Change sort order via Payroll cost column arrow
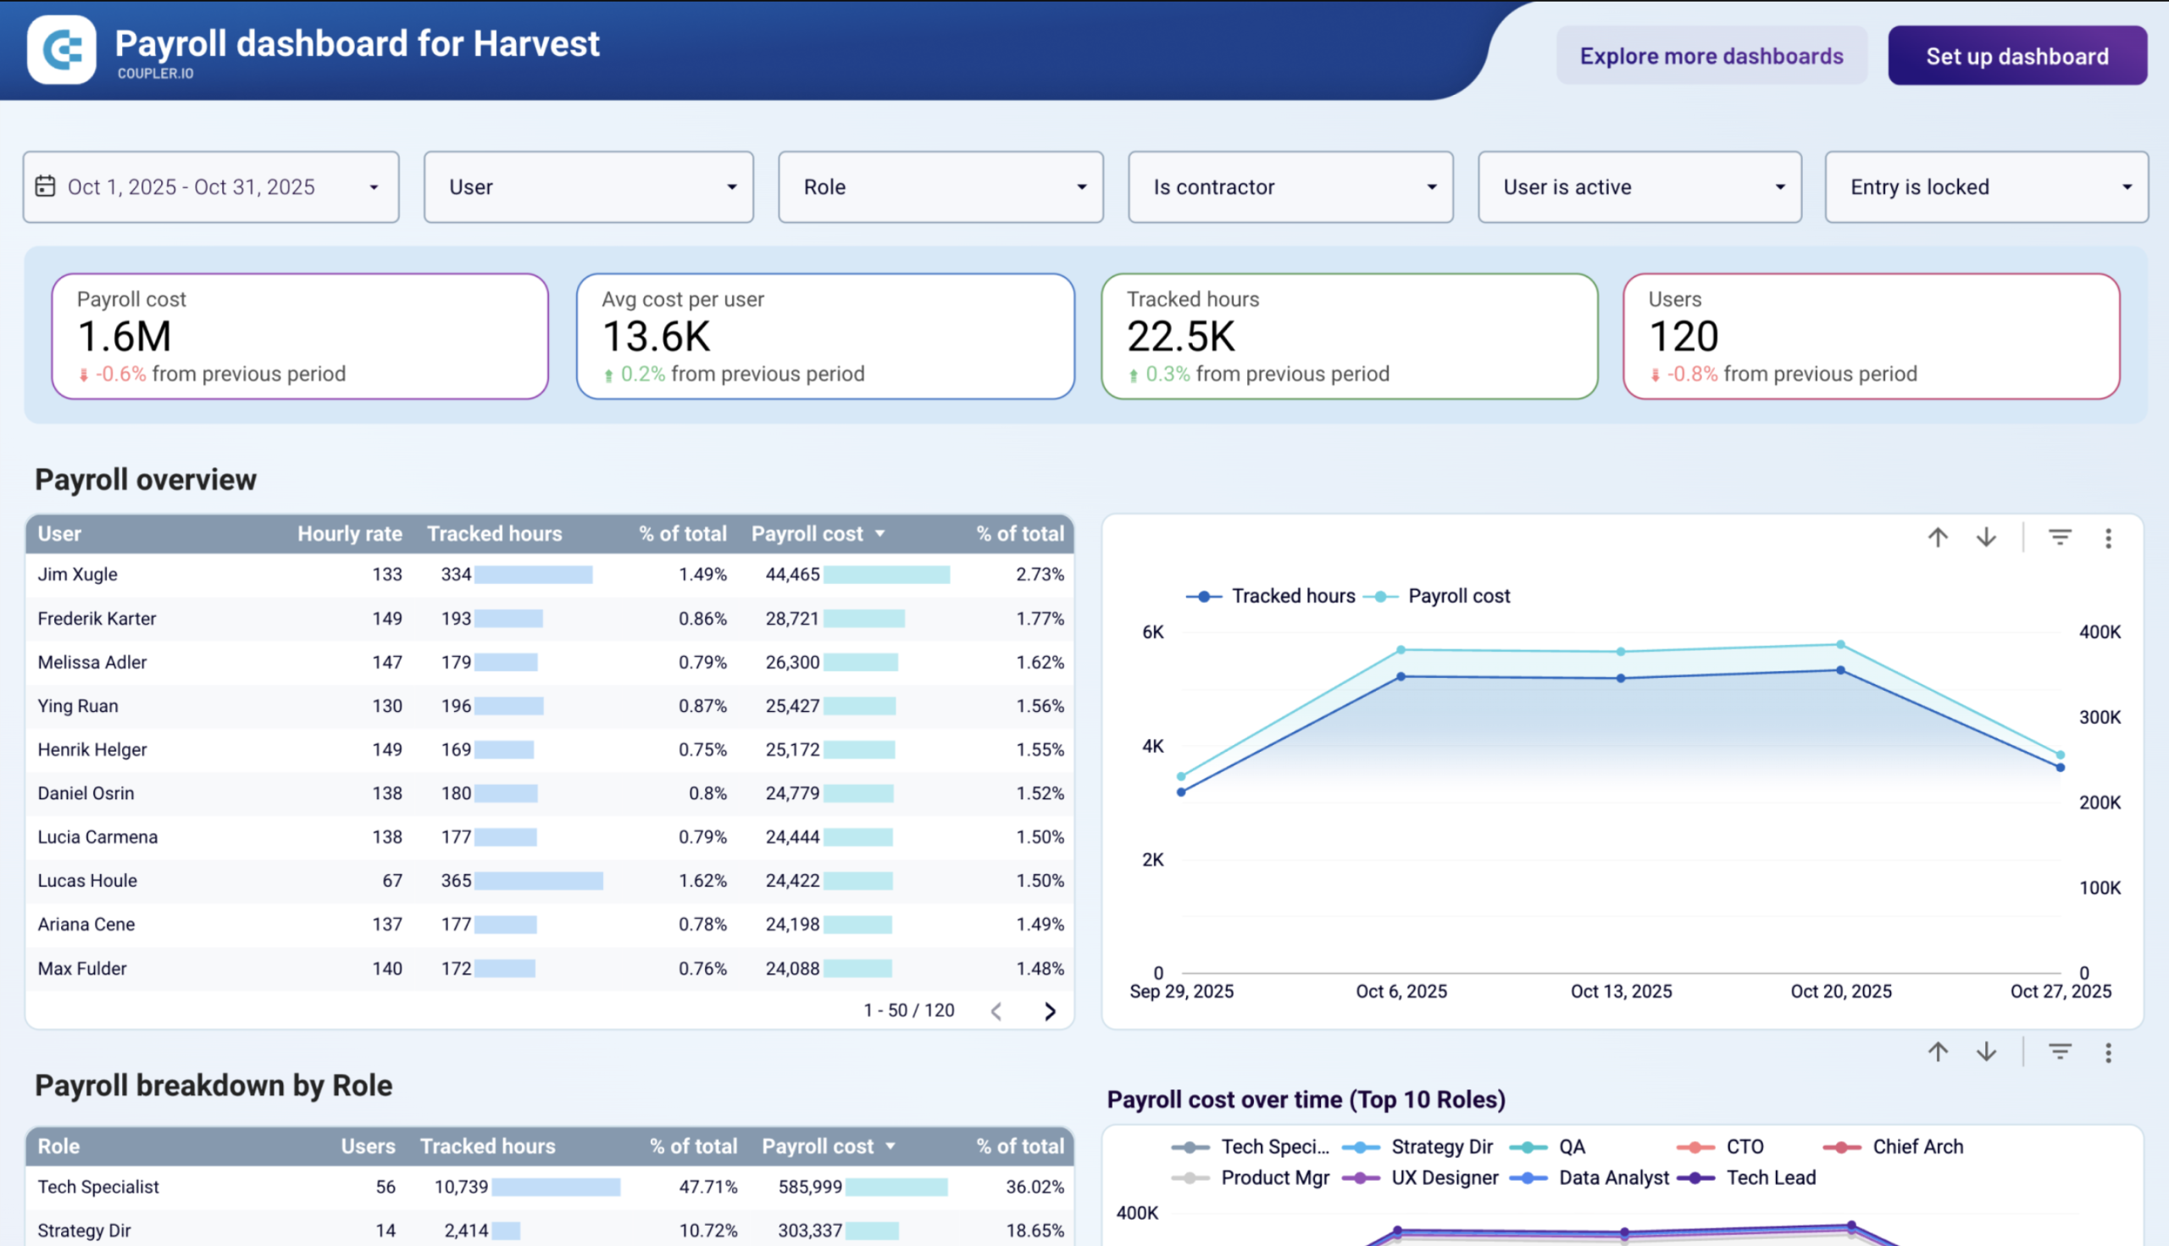The width and height of the screenshot is (2169, 1246). pos(880,533)
